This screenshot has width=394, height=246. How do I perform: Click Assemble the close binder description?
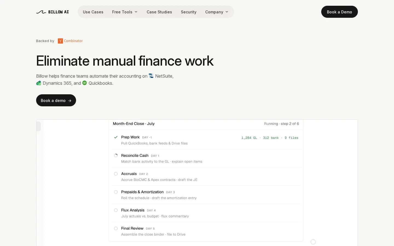pyautogui.click(x=153, y=235)
